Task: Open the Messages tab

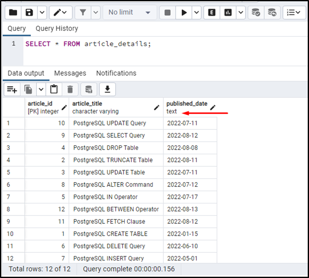Action: 70,73
